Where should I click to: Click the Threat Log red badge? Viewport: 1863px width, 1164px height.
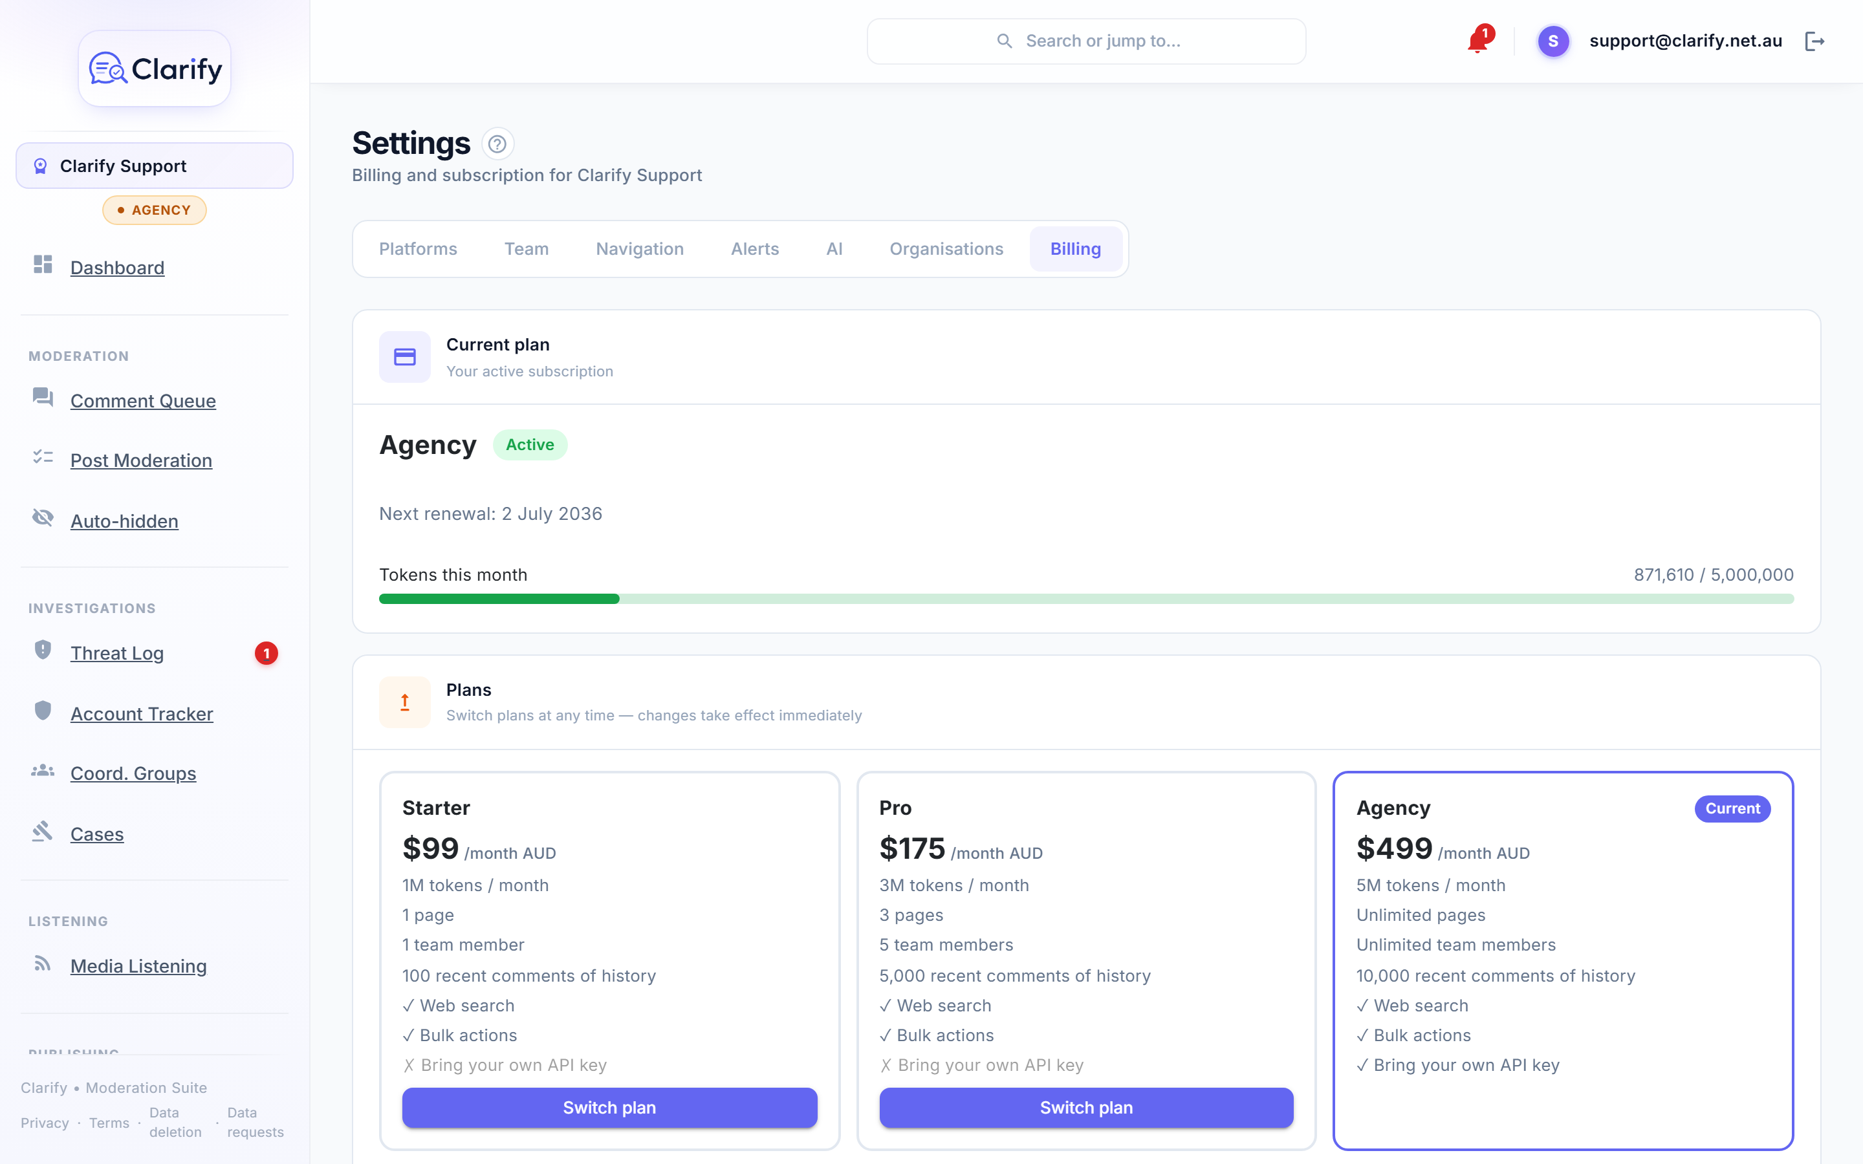(x=267, y=653)
